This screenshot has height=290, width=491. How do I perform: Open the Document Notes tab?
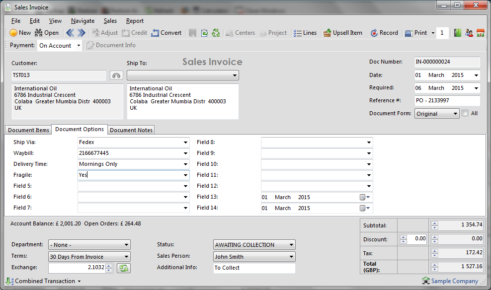tap(131, 130)
